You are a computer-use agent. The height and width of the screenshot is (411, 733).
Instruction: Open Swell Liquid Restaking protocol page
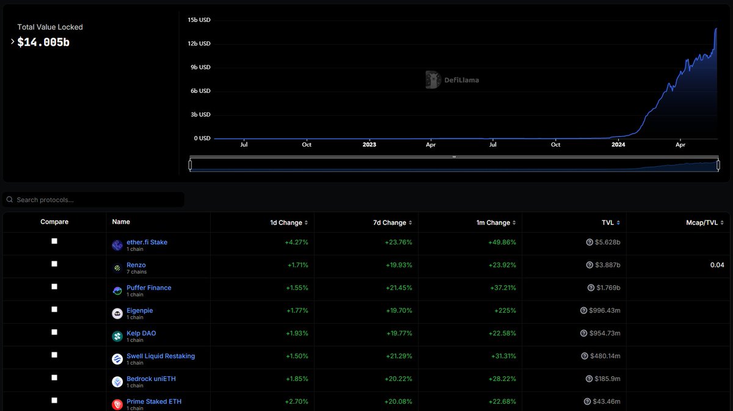[x=161, y=356]
